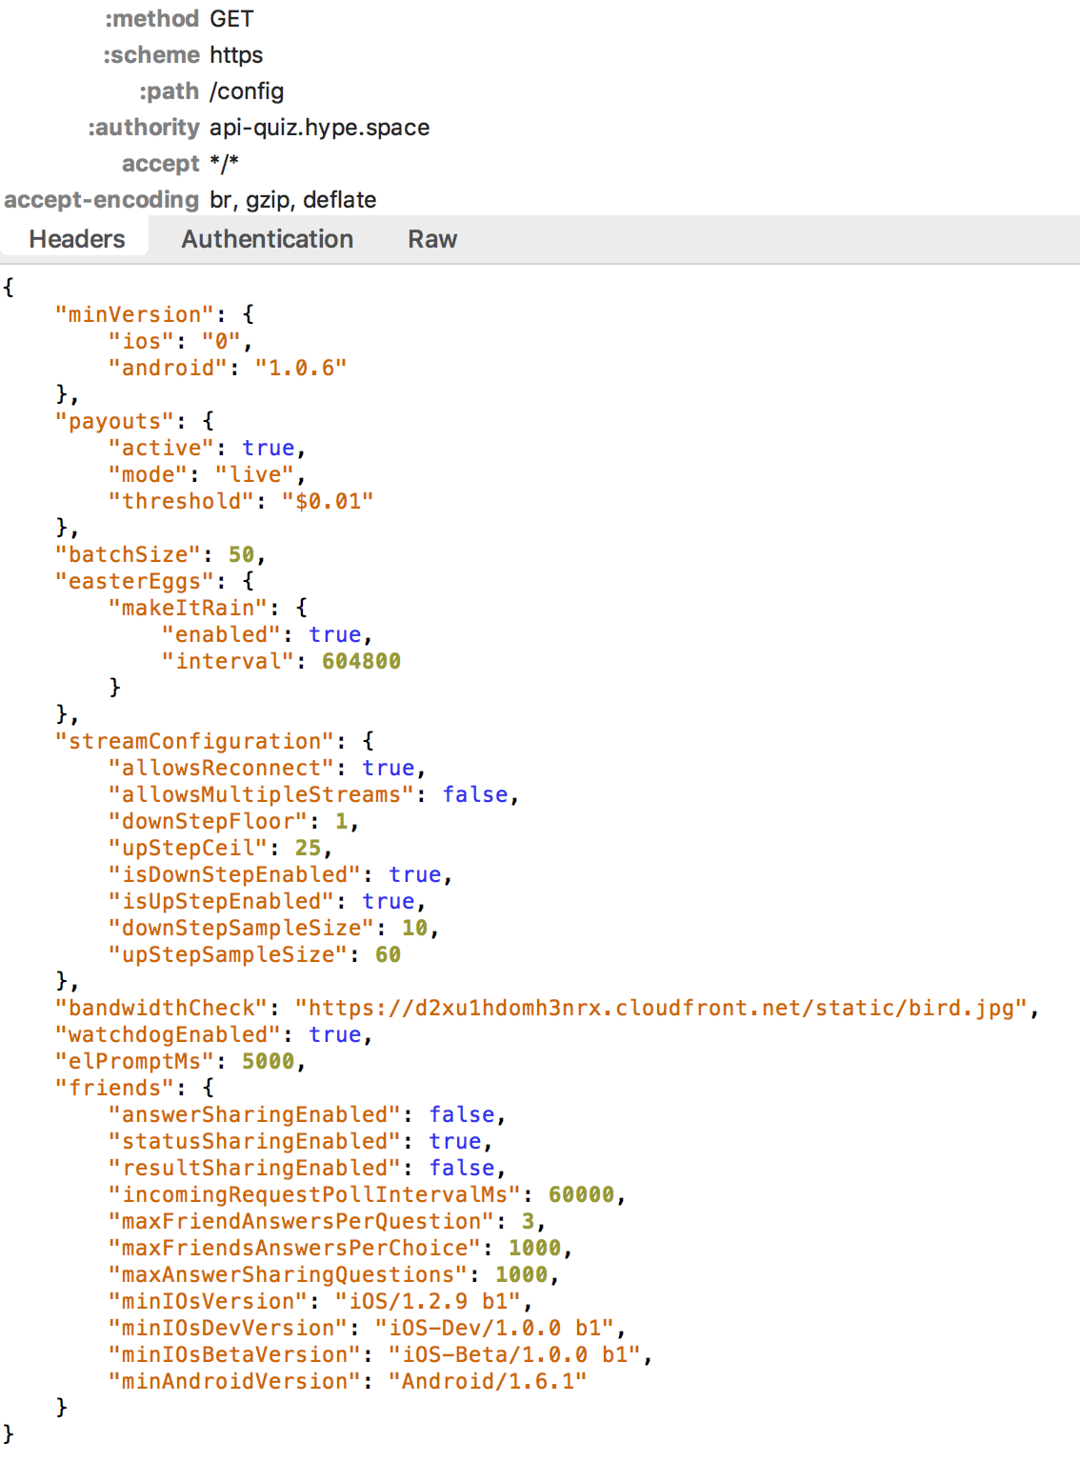
Task: Select the Raw tab
Action: (432, 239)
